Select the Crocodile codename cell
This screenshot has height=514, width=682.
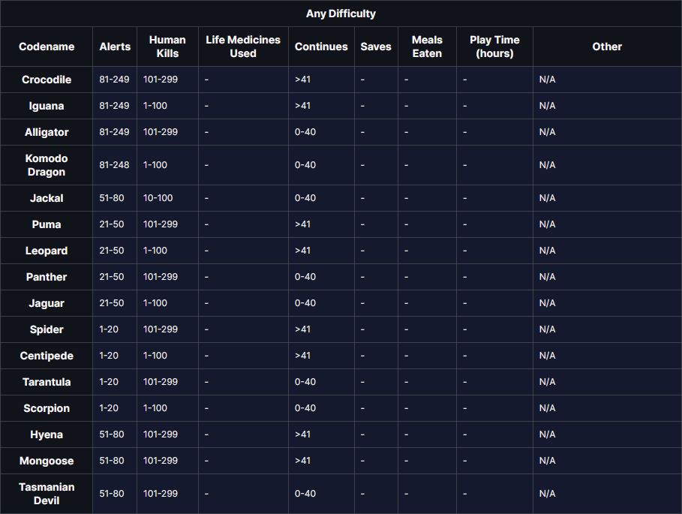coord(47,80)
